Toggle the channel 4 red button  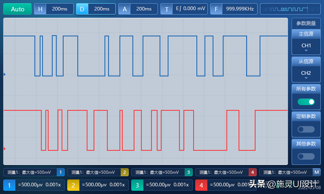201,185
